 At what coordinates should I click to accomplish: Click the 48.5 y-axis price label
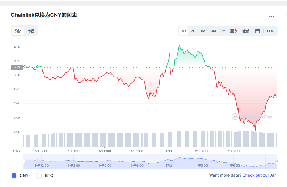click(x=17, y=118)
